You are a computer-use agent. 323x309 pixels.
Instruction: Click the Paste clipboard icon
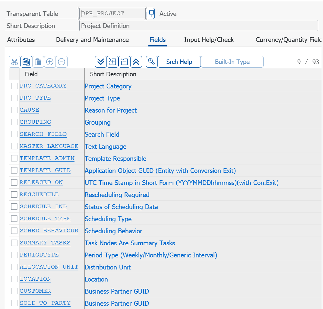click(x=38, y=62)
